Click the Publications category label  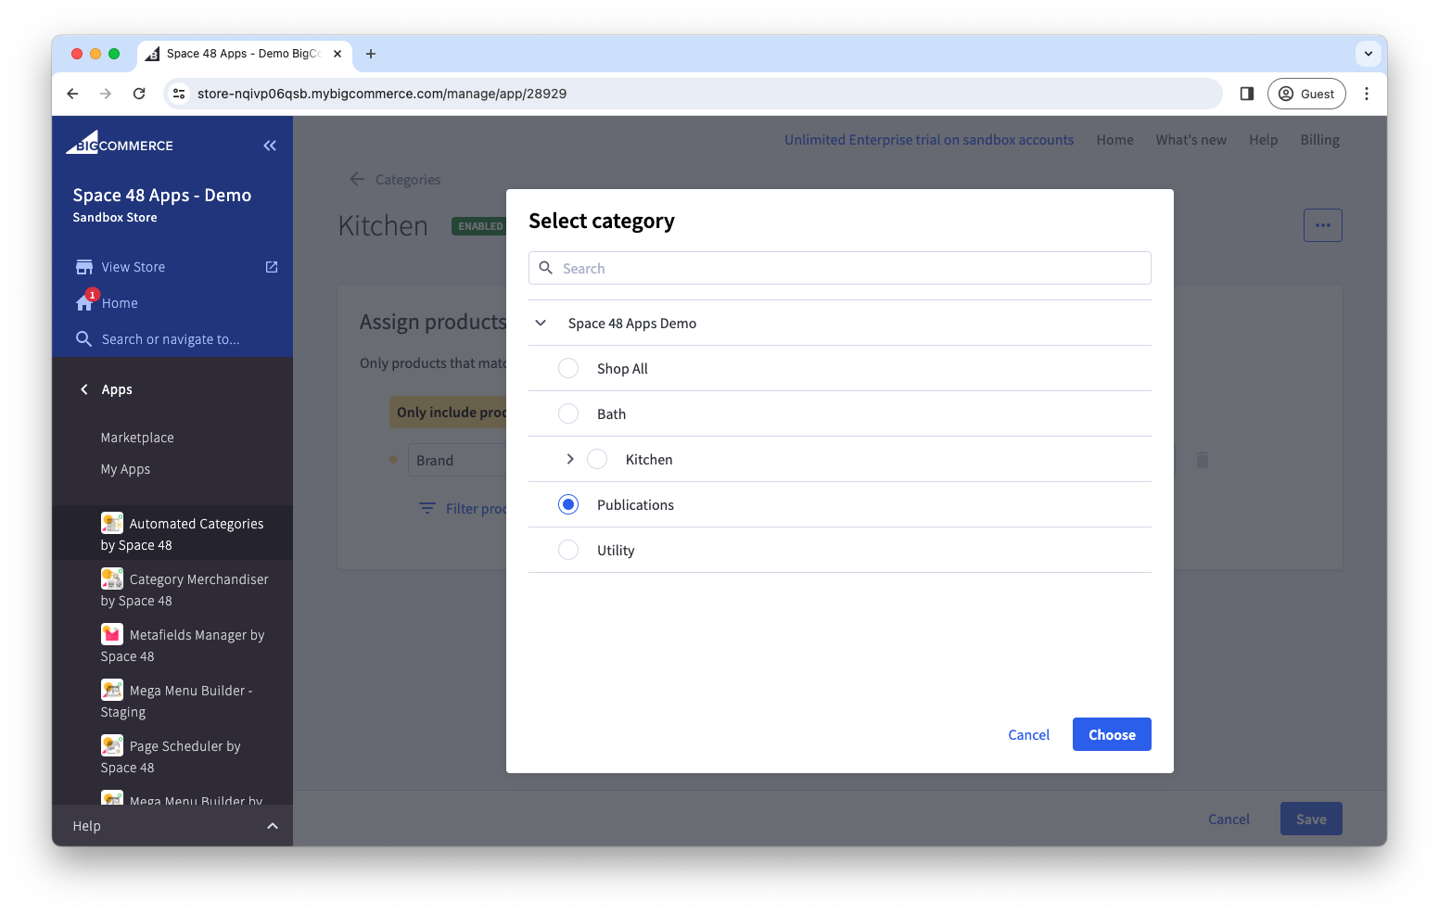(x=635, y=504)
